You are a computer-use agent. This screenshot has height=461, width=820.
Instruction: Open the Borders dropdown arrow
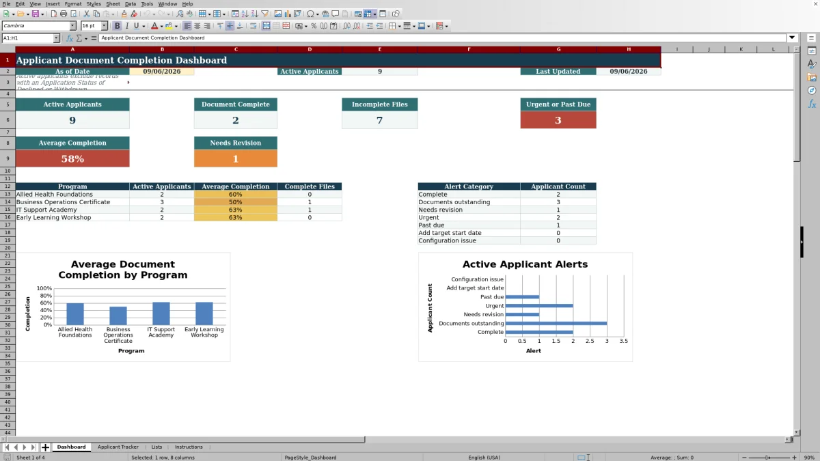(x=399, y=26)
